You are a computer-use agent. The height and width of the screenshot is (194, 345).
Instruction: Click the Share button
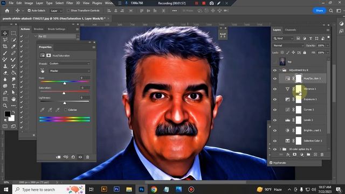319,11
